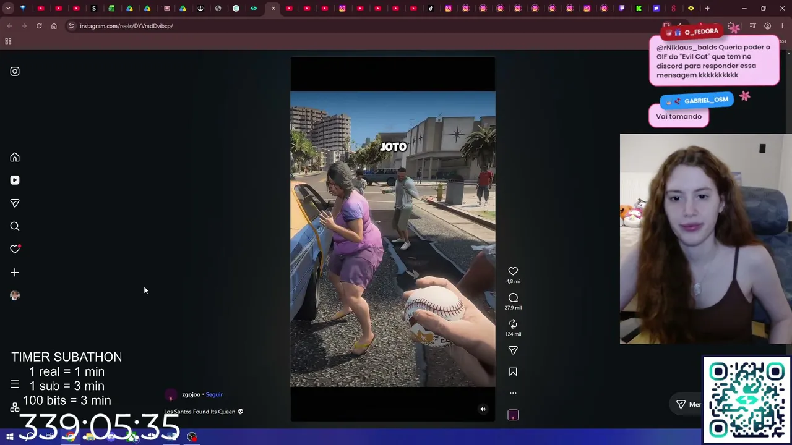Share the reel with paper plane icon

[x=513, y=350]
